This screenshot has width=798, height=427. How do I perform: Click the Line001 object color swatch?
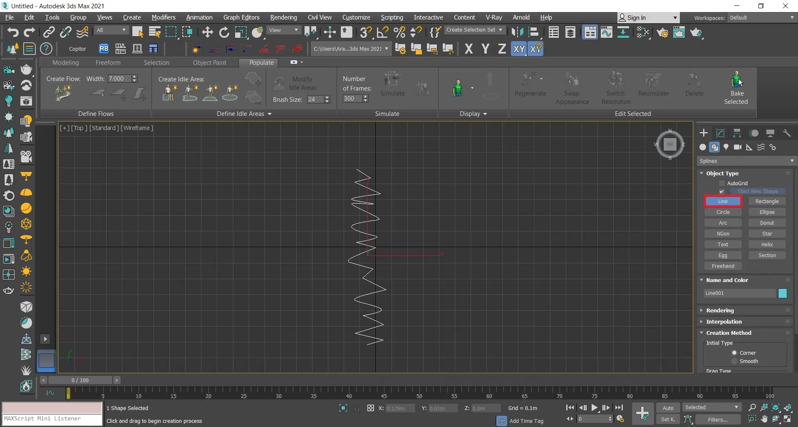(782, 293)
